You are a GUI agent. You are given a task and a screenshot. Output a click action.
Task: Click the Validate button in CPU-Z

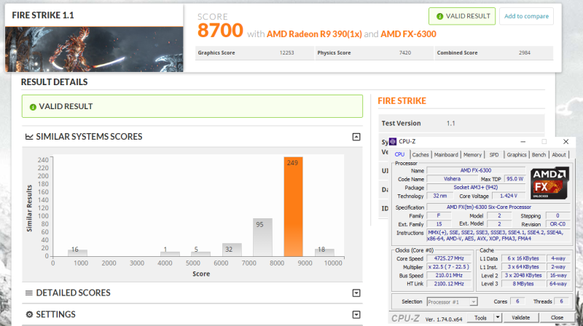click(520, 317)
